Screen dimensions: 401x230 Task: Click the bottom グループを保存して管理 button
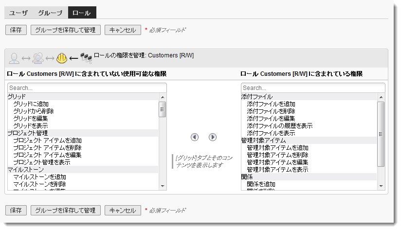[x=66, y=211]
